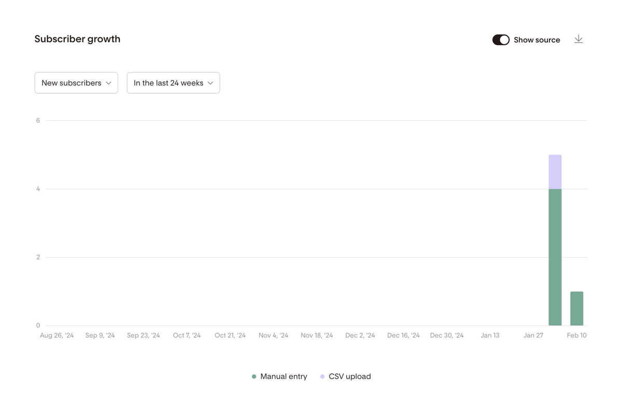Click the Feb 10 axis label
Viewport: 622px width, 415px height.
tap(576, 335)
